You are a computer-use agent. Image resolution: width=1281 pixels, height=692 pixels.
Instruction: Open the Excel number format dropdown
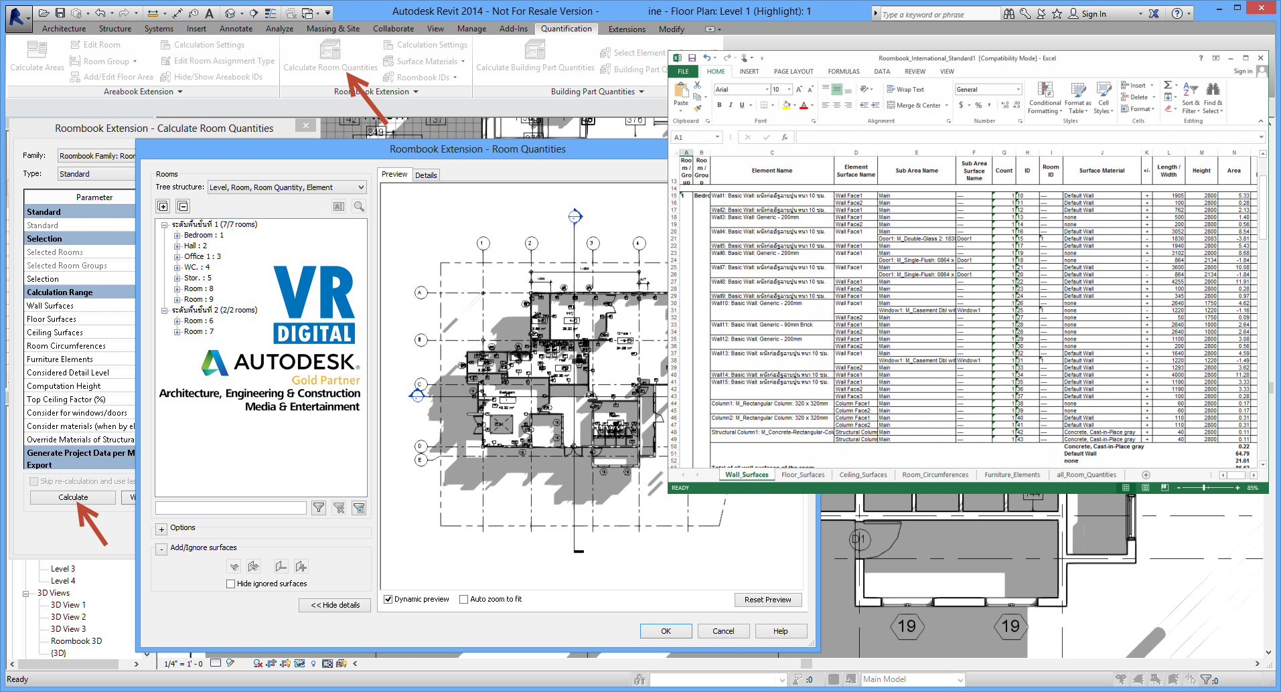1018,90
